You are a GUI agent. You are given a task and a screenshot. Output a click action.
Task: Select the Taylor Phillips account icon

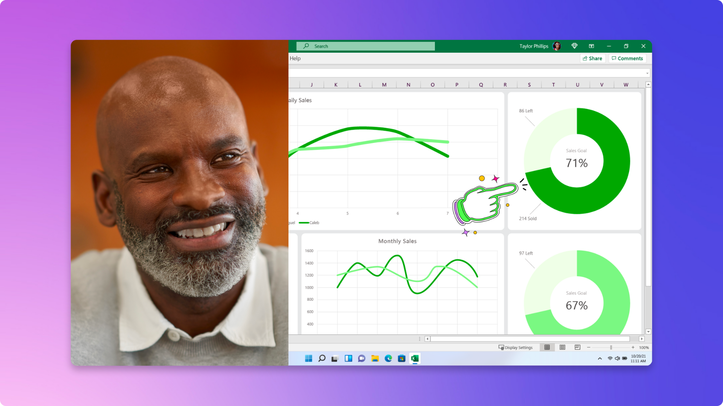click(557, 45)
